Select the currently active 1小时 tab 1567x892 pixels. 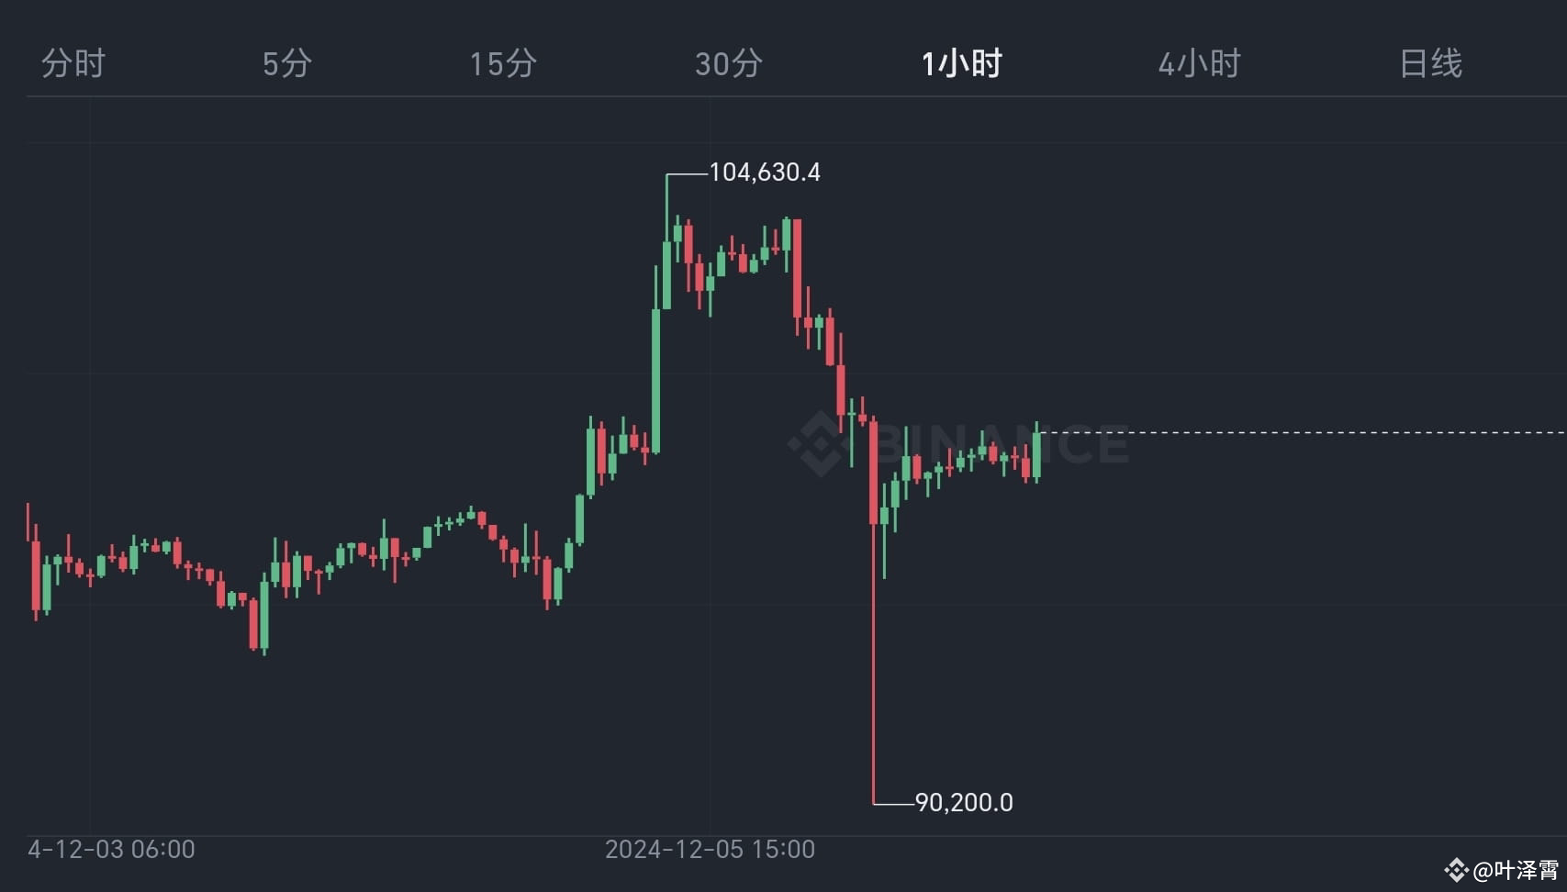(960, 63)
